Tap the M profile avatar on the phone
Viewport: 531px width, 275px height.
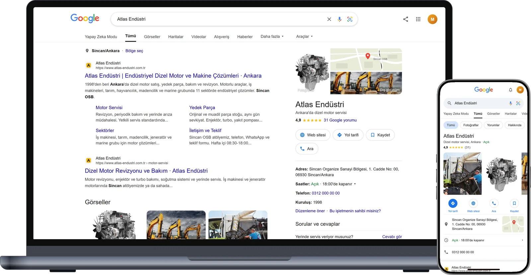coord(520,90)
